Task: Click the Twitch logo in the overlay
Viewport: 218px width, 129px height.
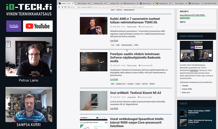Action: [x=14, y=26]
